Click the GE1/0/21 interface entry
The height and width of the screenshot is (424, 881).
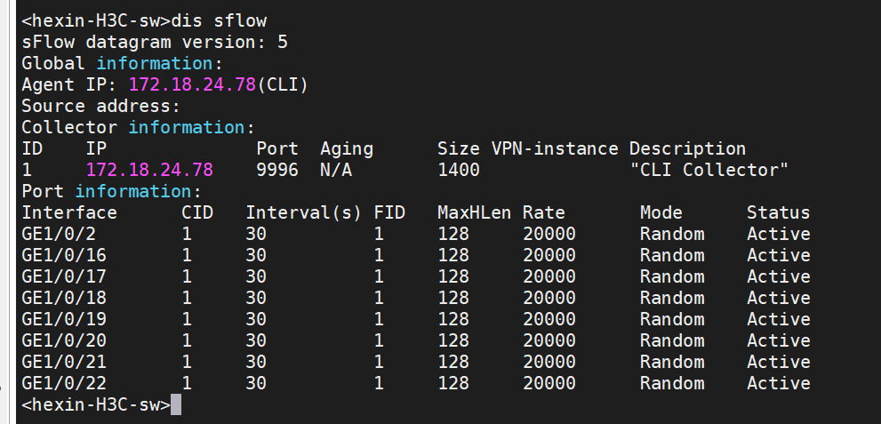coord(64,362)
